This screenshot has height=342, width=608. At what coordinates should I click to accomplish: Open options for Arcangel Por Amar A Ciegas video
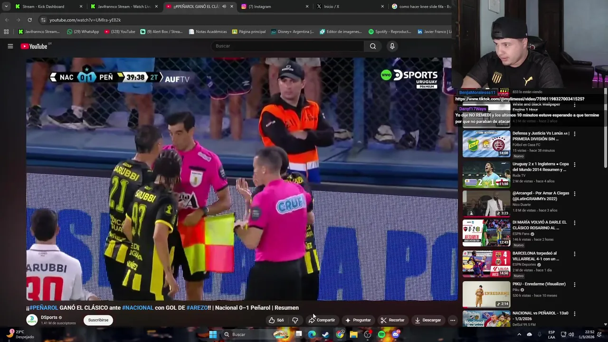click(574, 194)
